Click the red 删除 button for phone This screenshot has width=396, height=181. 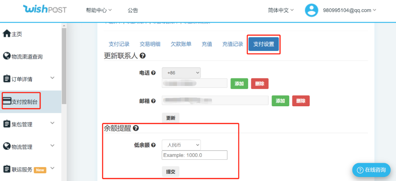point(260,84)
